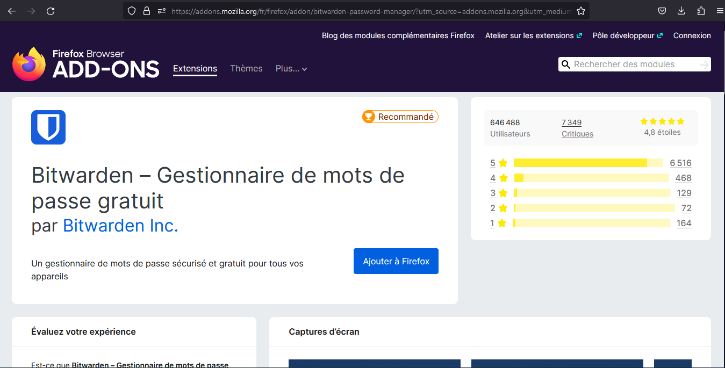This screenshot has height=368, width=725.
Task: Click the Connexion link
Action: pyautogui.click(x=692, y=35)
